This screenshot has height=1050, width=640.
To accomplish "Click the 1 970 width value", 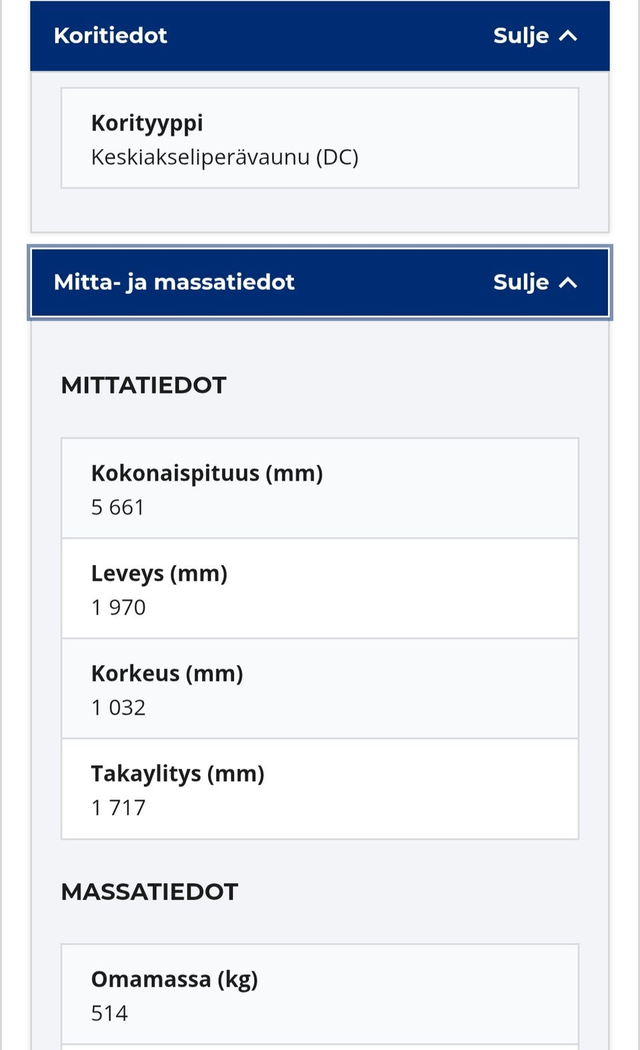I will point(118,607).
